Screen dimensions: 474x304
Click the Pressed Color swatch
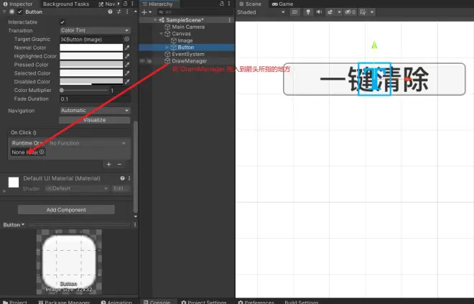[x=91, y=65]
